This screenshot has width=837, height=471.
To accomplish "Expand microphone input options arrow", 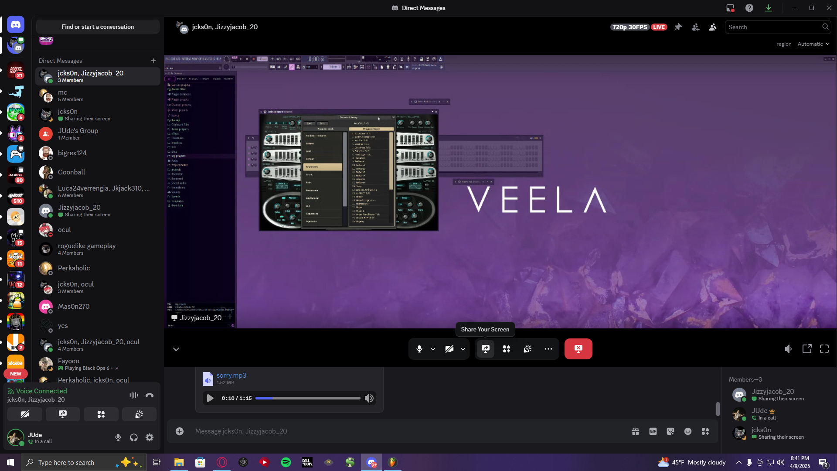I will point(433,349).
